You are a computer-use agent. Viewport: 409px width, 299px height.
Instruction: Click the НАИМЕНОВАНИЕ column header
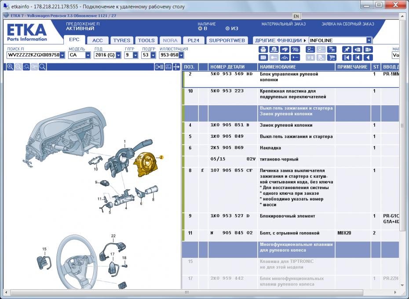(x=296, y=67)
